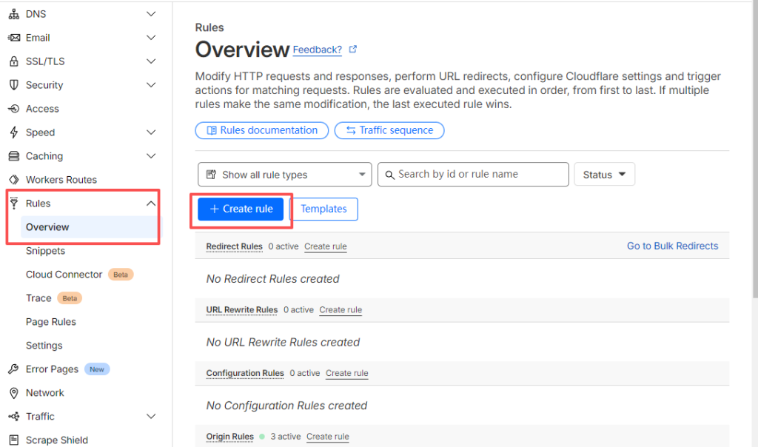Open the external Feedback link icon

point(353,50)
